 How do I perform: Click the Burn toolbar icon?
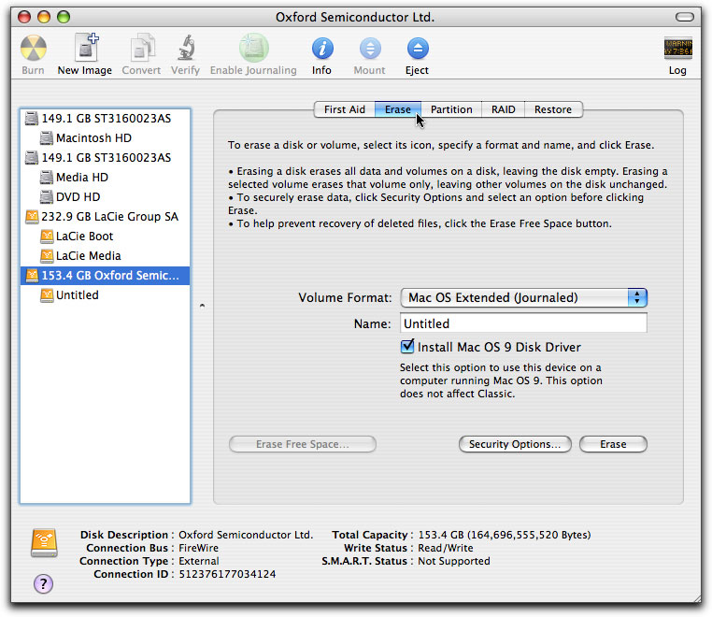click(x=33, y=49)
